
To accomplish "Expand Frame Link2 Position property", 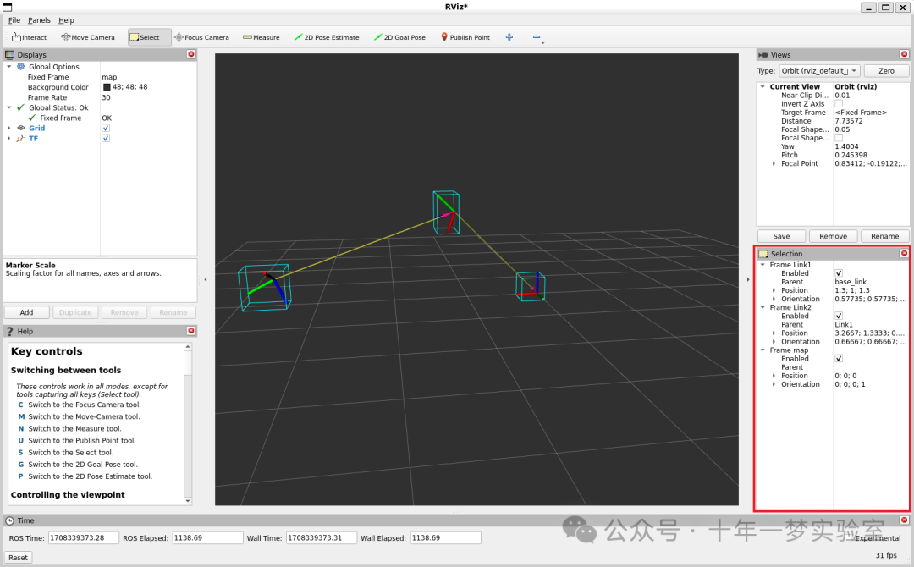I will (774, 333).
